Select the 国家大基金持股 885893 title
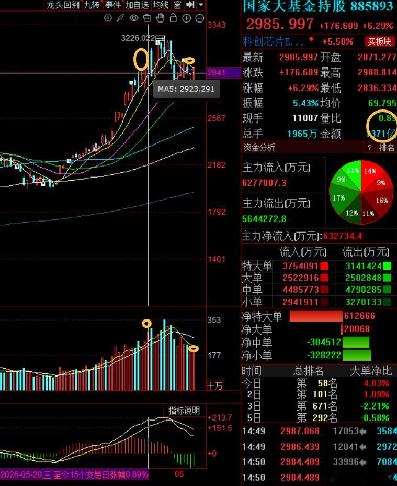 tap(317, 6)
